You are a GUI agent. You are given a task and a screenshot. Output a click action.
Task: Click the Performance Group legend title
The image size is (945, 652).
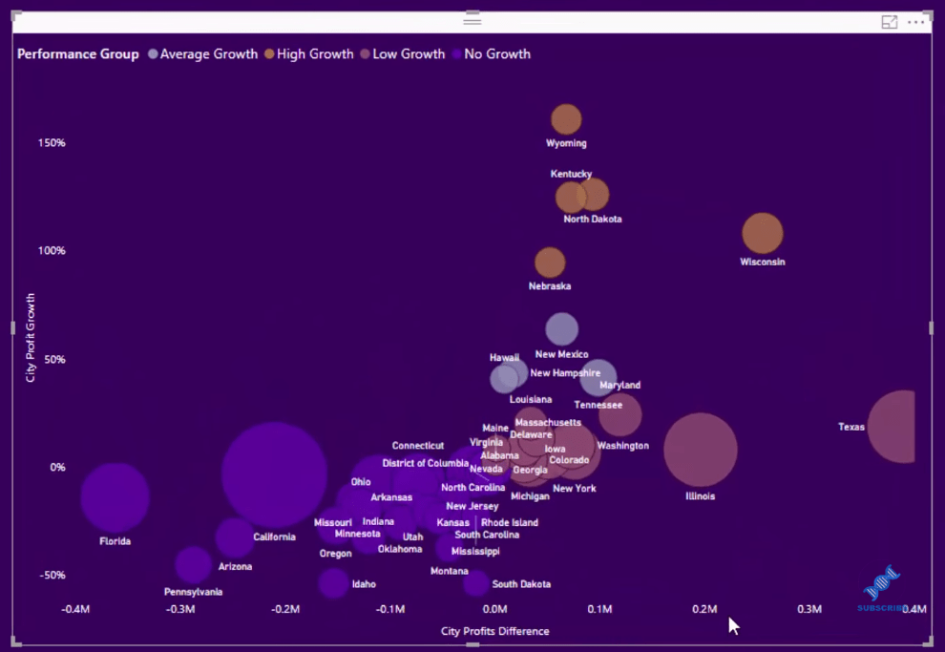[x=77, y=53]
